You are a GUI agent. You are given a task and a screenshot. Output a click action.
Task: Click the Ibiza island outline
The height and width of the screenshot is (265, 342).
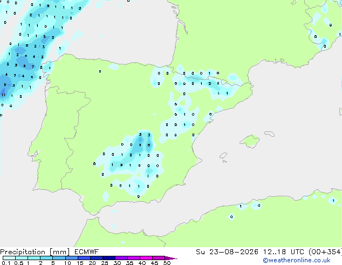[x=223, y=156]
